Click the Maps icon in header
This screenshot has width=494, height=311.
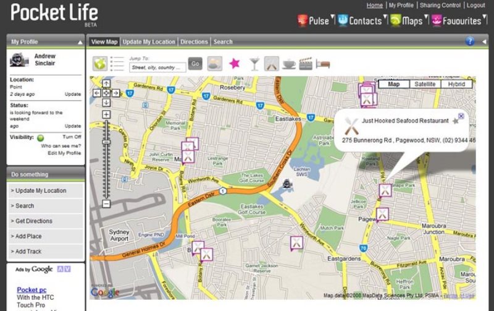395,20
